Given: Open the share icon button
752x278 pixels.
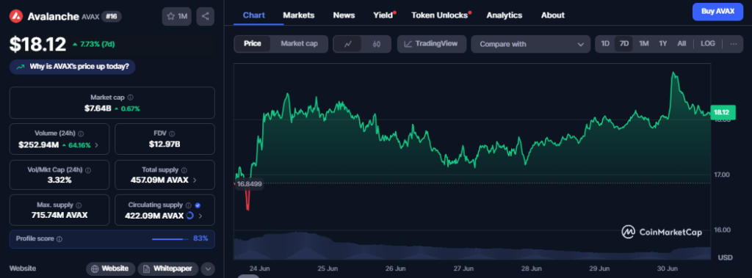Looking at the screenshot, I should pyautogui.click(x=206, y=16).
